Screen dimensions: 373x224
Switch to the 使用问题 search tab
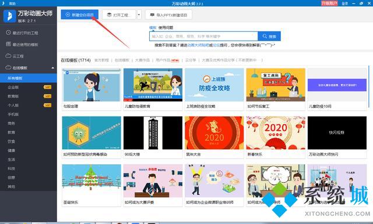click(166, 28)
